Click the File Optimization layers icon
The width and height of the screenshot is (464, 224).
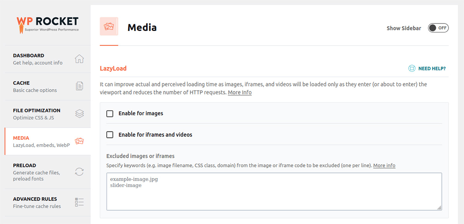79,114
